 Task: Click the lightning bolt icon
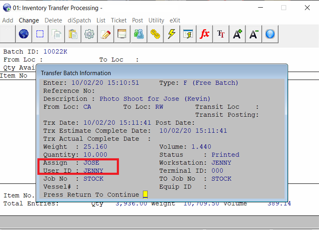(172, 34)
